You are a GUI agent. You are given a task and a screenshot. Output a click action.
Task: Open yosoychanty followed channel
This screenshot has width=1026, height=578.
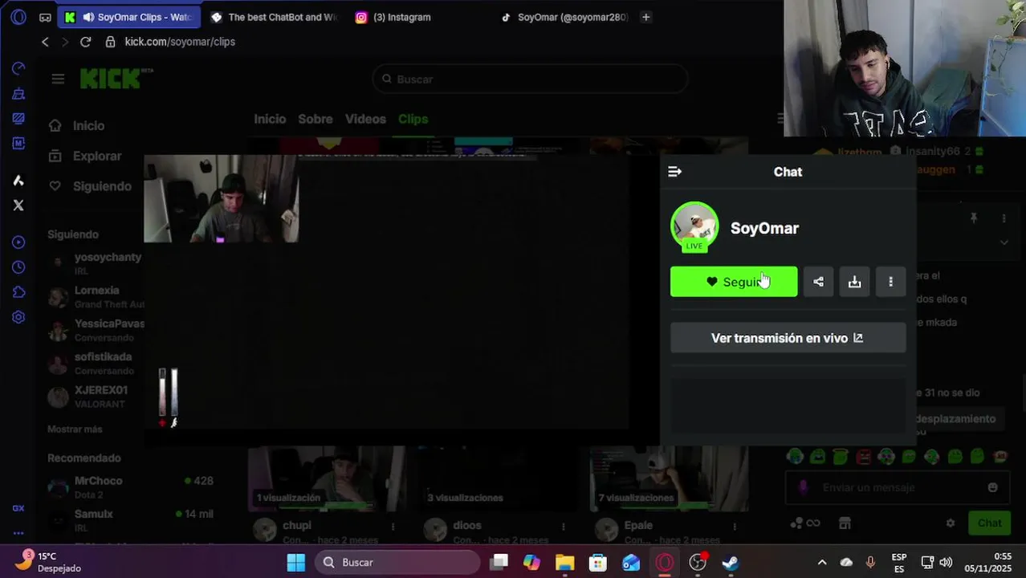95,263
